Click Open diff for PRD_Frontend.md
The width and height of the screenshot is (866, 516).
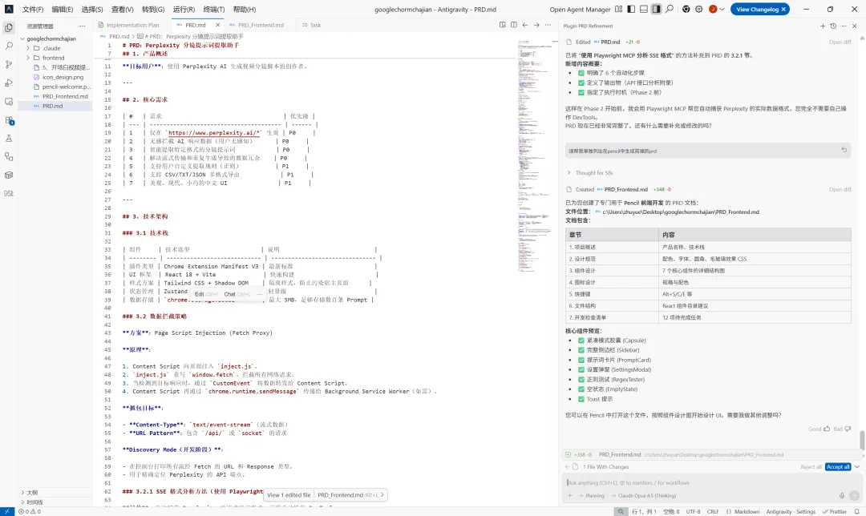click(840, 189)
